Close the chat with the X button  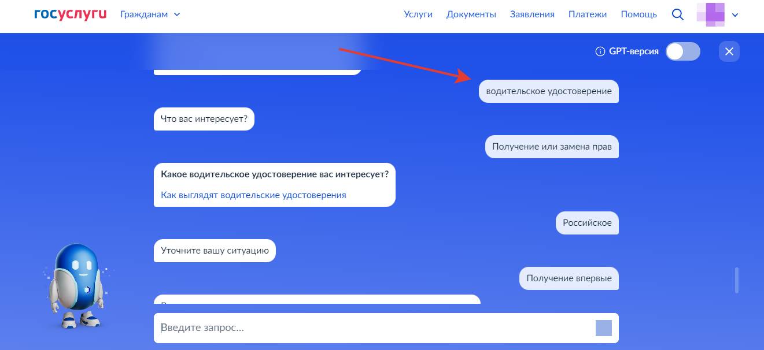pyautogui.click(x=729, y=51)
